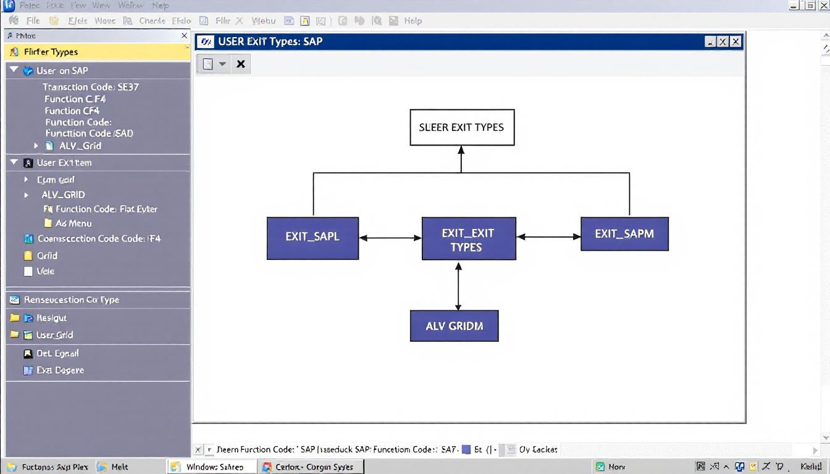Click the icon beside User EX1 Item
The image size is (830, 474).
tap(28, 163)
